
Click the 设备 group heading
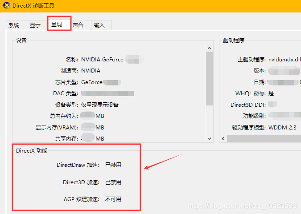coord(21,40)
